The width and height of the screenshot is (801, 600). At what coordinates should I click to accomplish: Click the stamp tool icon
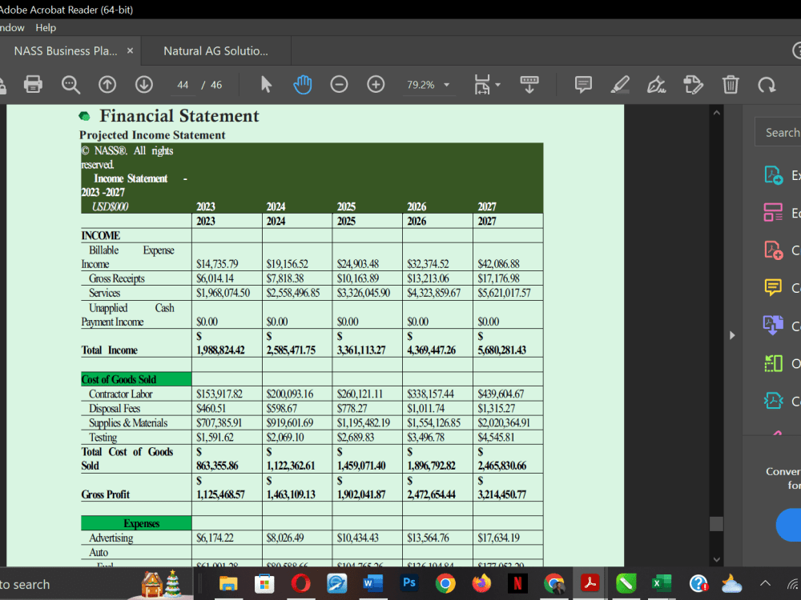pyautogui.click(x=693, y=85)
